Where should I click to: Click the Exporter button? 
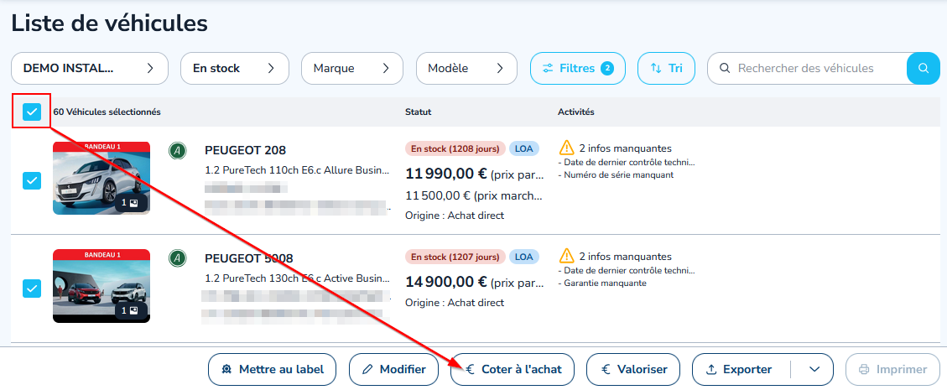pos(741,370)
